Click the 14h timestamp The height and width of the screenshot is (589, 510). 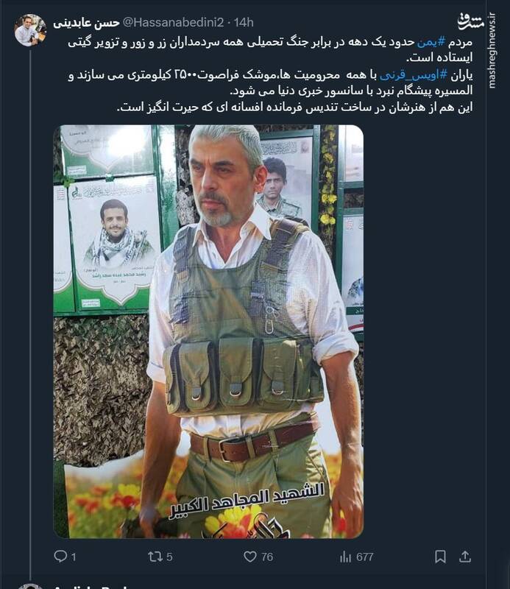(244, 23)
